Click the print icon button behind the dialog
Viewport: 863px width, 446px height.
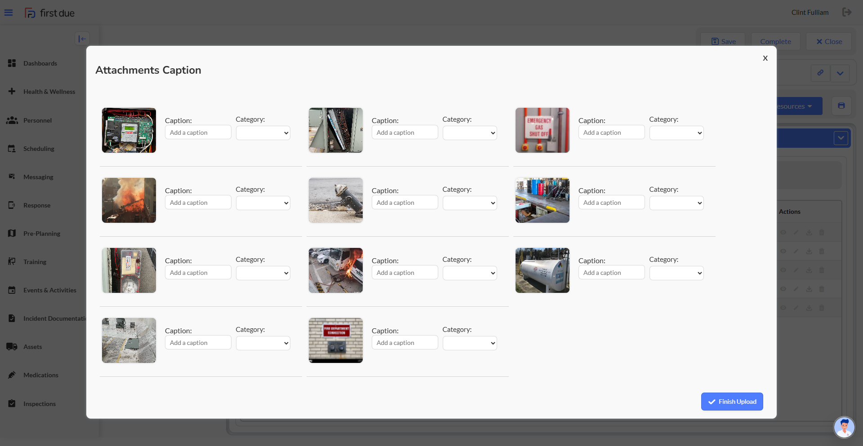pyautogui.click(x=841, y=106)
